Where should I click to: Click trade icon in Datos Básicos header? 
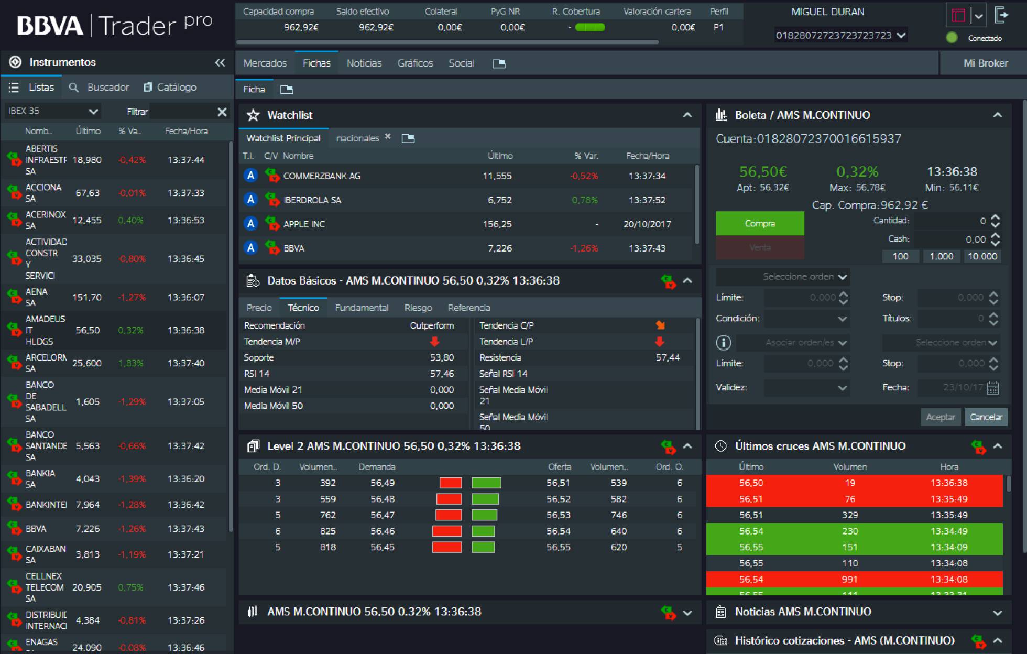coord(668,281)
